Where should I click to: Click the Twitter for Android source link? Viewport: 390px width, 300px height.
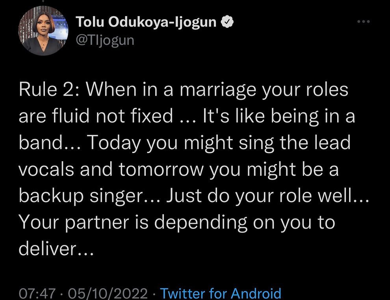point(221,293)
